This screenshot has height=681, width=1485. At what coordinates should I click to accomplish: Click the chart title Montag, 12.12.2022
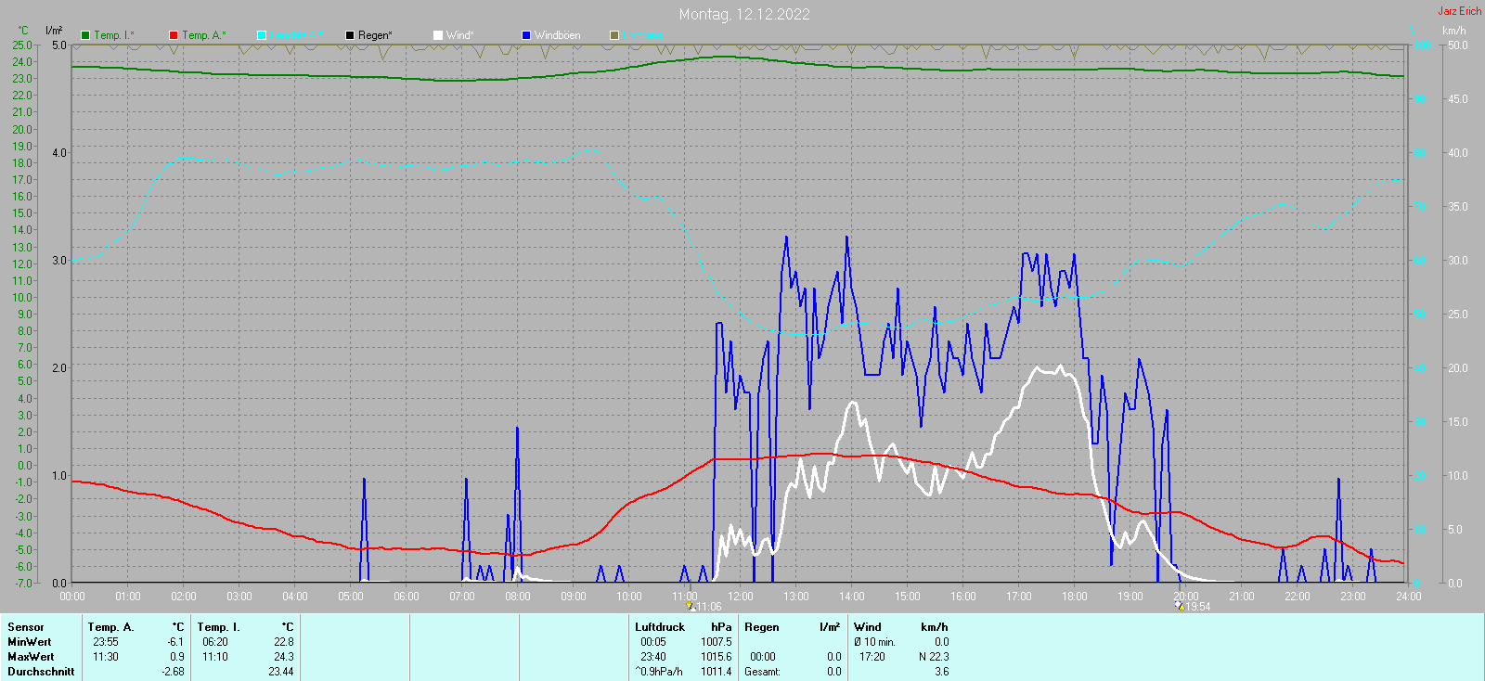[x=743, y=14]
